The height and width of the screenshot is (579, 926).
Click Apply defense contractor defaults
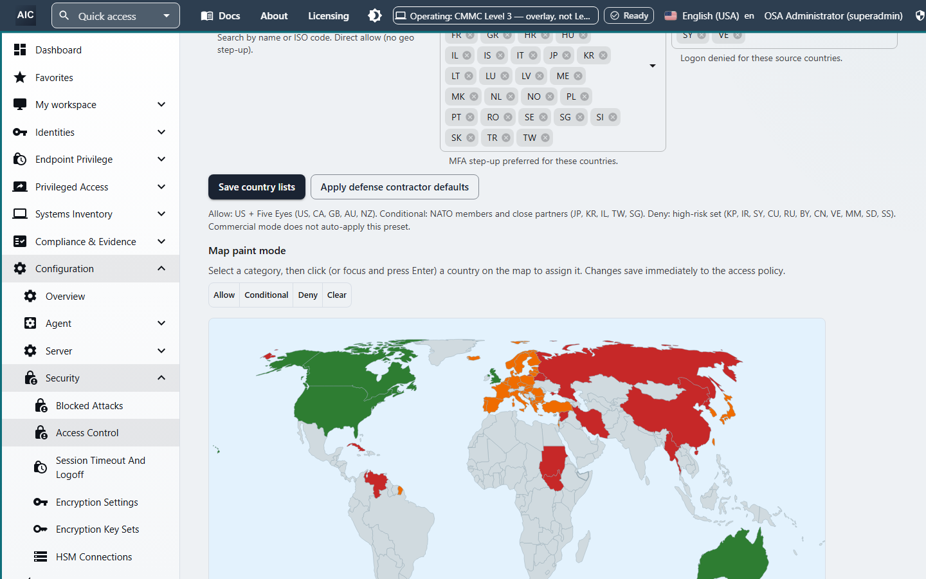395,187
